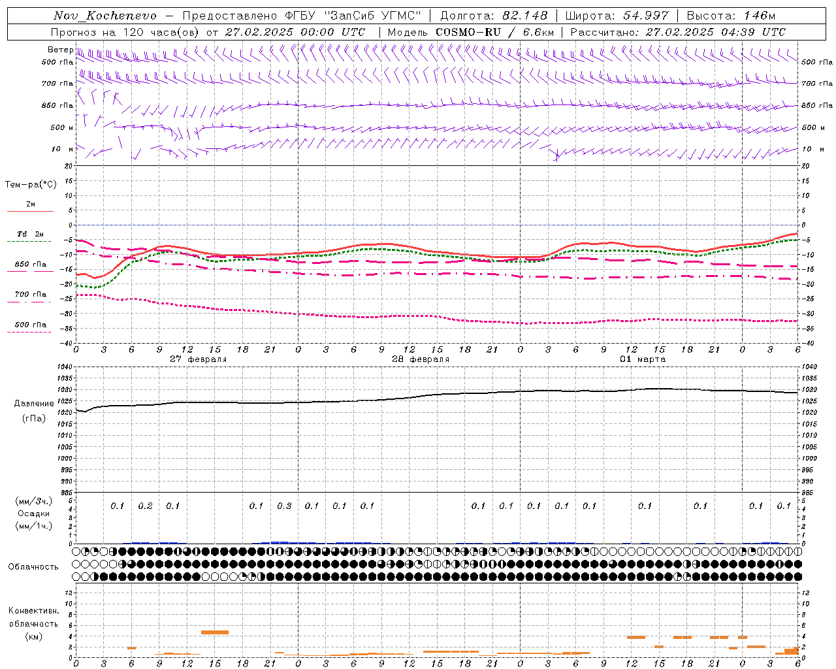
Task: Click the Рассчитано: 27.02.2025 04:39 UTC text
Action: 678,32
